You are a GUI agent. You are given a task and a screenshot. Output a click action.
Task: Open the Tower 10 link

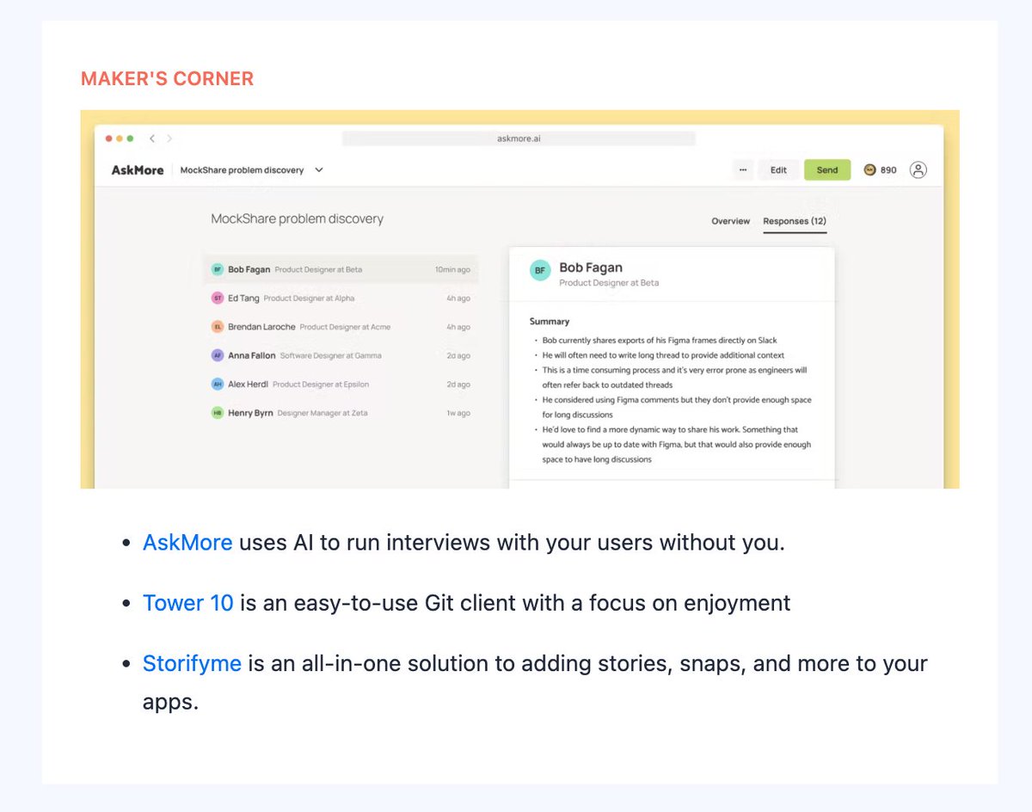pos(188,603)
